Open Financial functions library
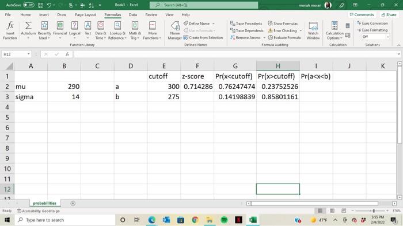This screenshot has height=226, width=403. (60, 30)
